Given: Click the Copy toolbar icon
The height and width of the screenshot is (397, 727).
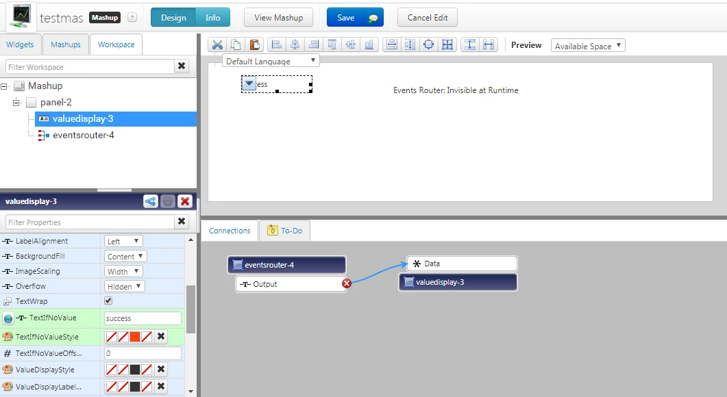Looking at the screenshot, I should point(236,45).
